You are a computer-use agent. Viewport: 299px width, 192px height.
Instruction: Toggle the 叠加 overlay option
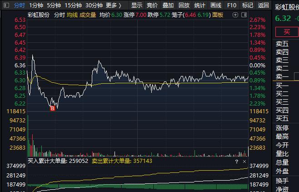click(168, 5)
